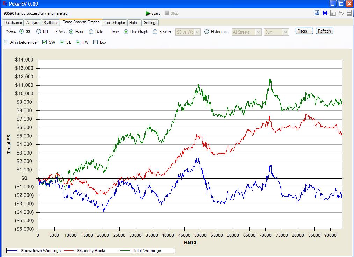Click the PokerEV title bar logo
This screenshot has height=257, width=354.
pos(4,4)
